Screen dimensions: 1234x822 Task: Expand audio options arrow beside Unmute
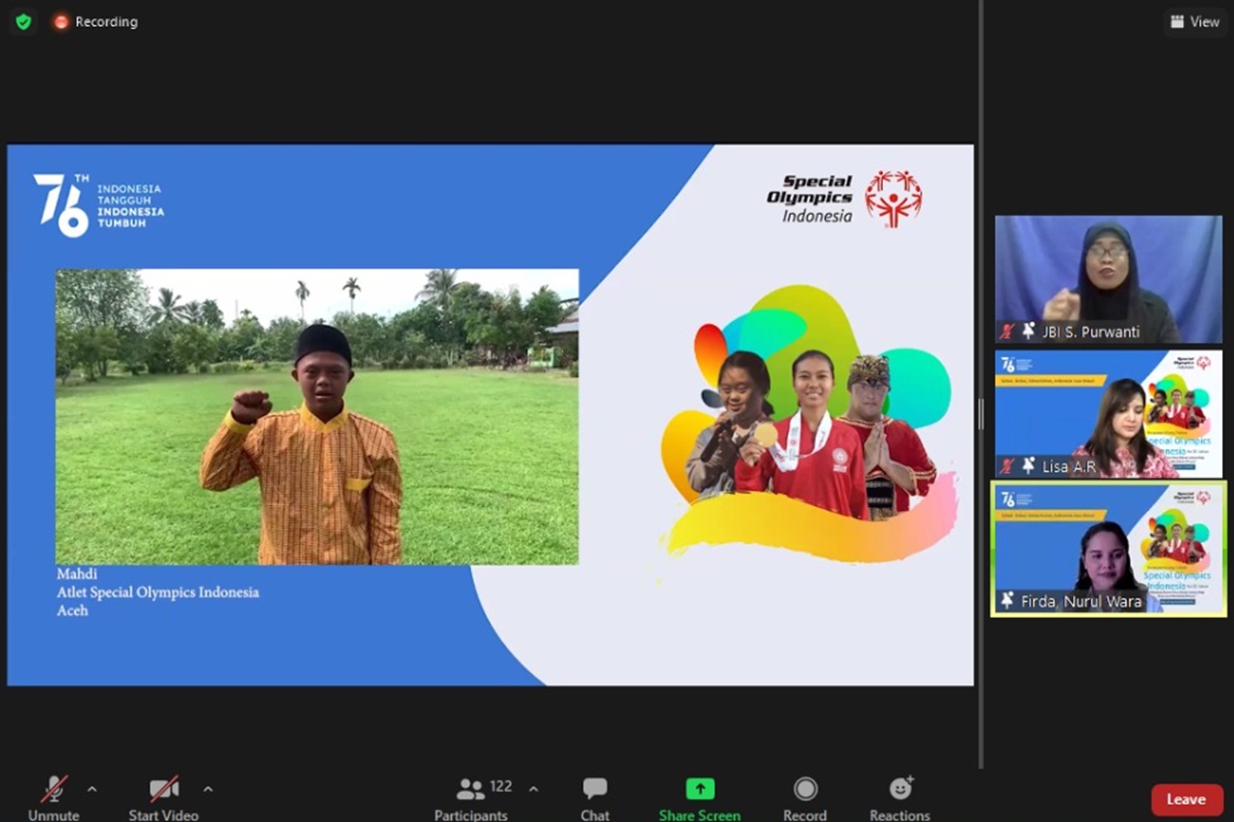click(x=92, y=789)
